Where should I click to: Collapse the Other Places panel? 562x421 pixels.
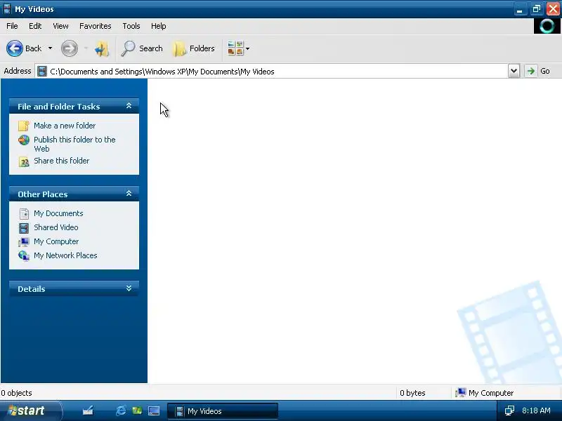coord(129,194)
